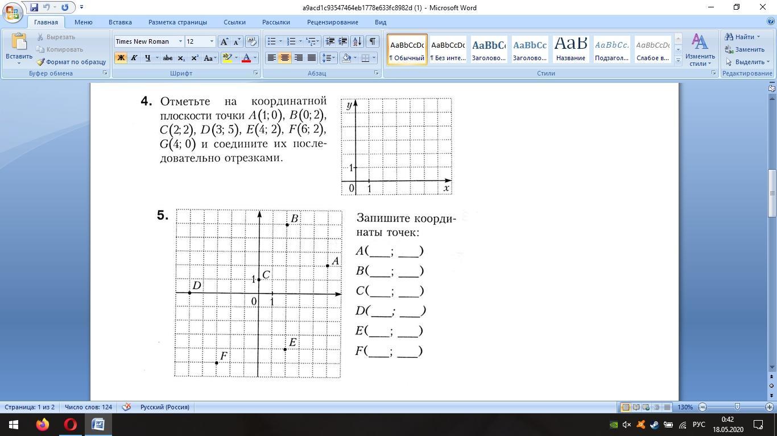The height and width of the screenshot is (436, 777).
Task: Copy selection with Копировать
Action: pyautogui.click(x=60, y=49)
